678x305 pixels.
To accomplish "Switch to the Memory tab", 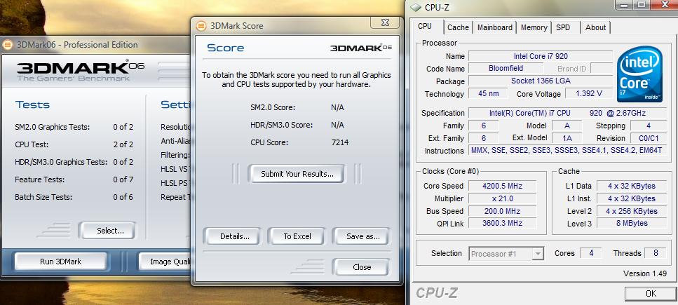I will tap(534, 27).
